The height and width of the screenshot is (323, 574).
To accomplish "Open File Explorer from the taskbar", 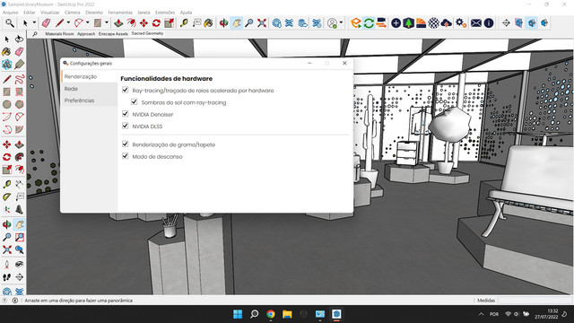I will point(287,314).
